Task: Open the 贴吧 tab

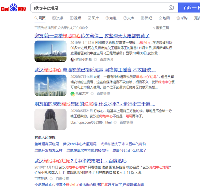Action: click(147, 18)
